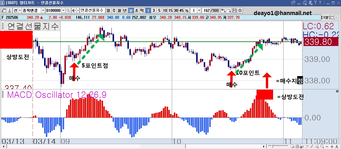
Task: Click the panel toggle icon at toolbar start
Action: [4, 10]
